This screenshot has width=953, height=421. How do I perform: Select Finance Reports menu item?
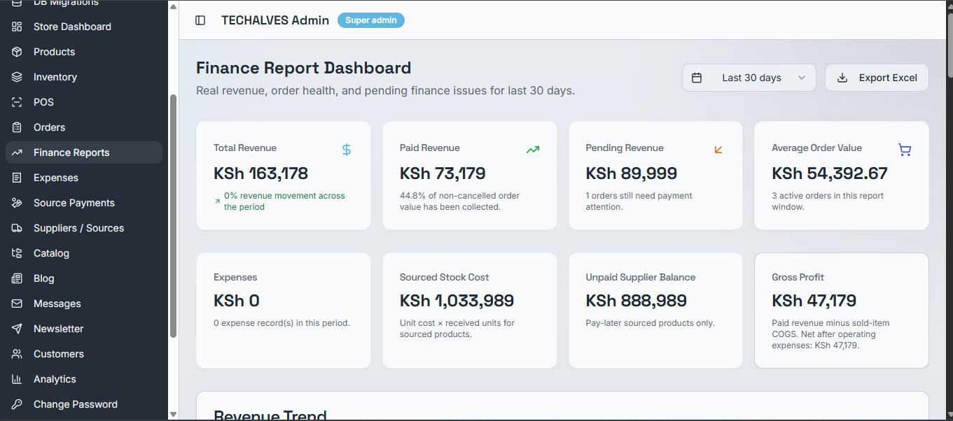tap(84, 152)
